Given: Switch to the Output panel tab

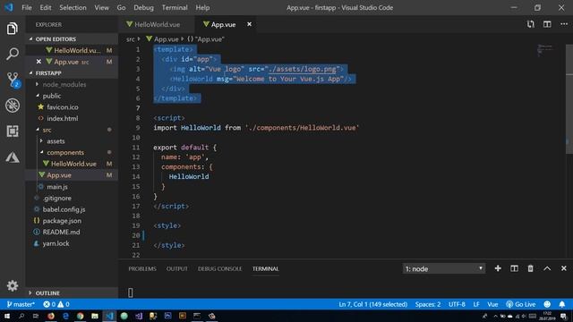Looking at the screenshot, I should point(177,268).
